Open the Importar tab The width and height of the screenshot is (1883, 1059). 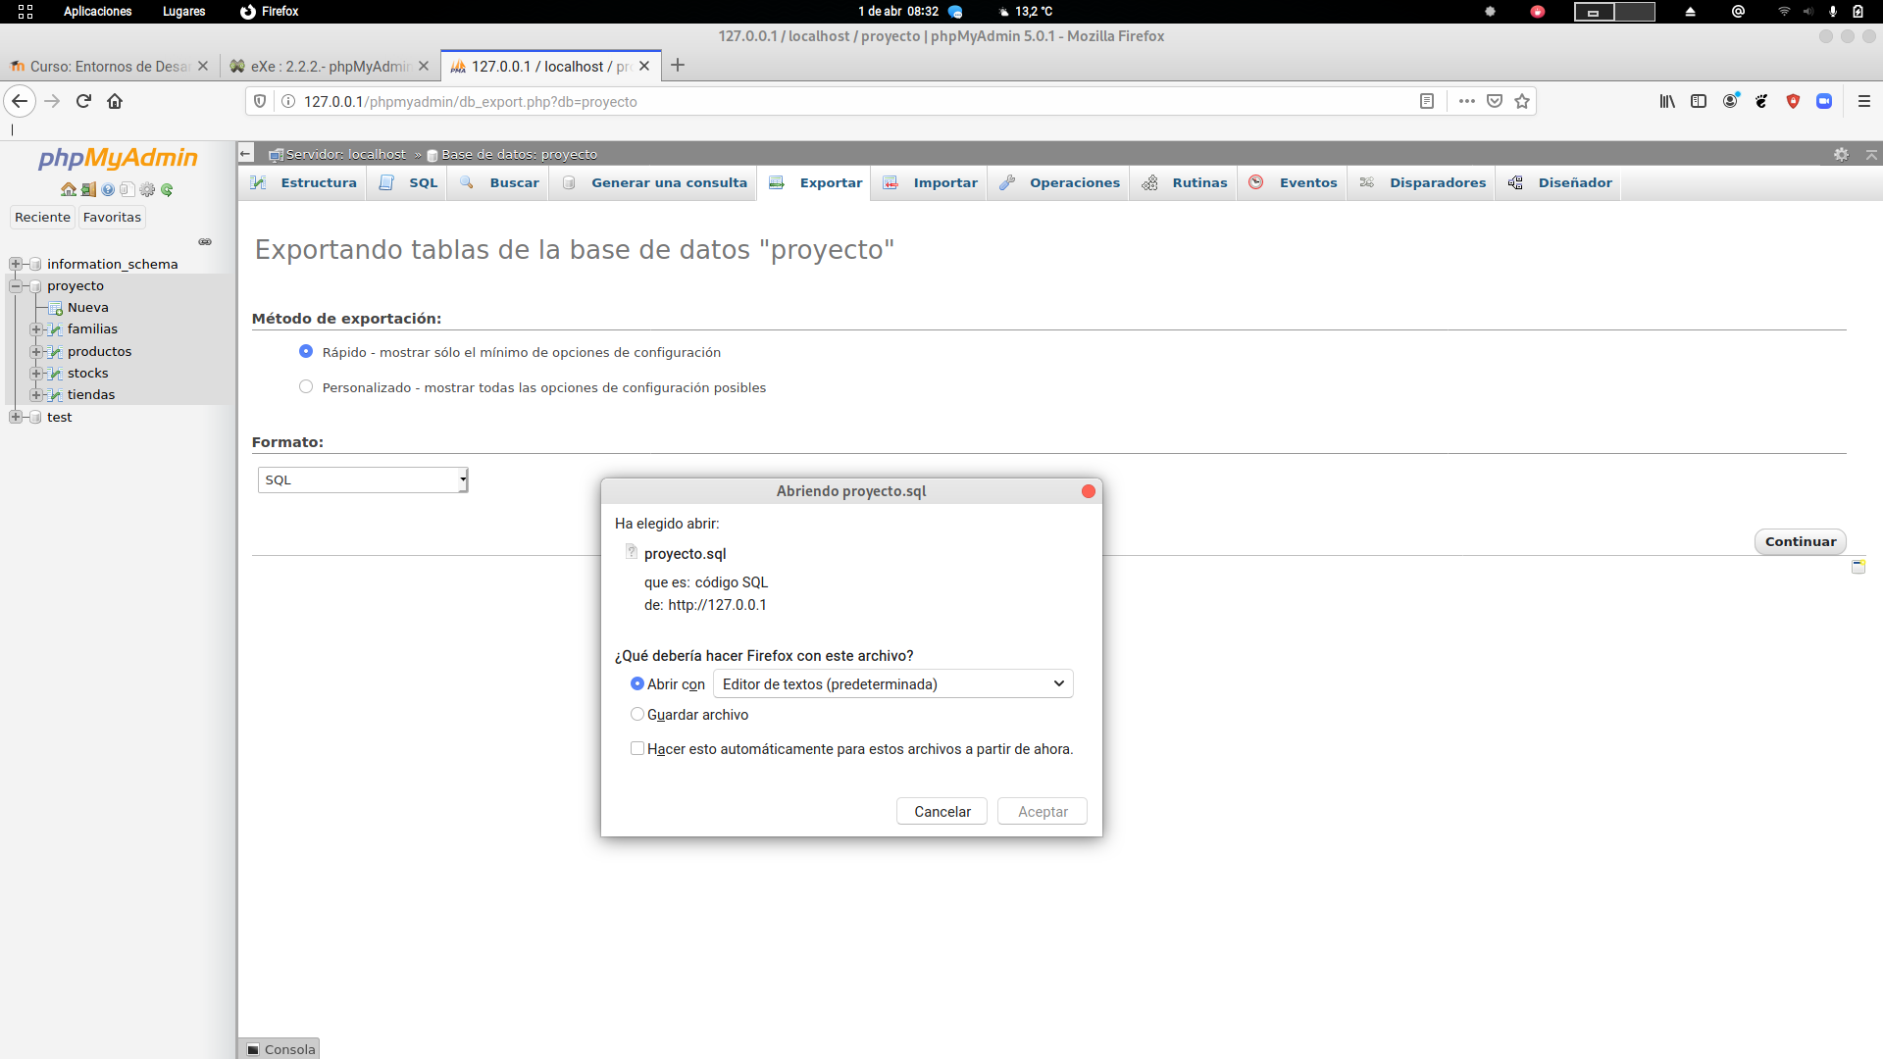[x=930, y=183]
